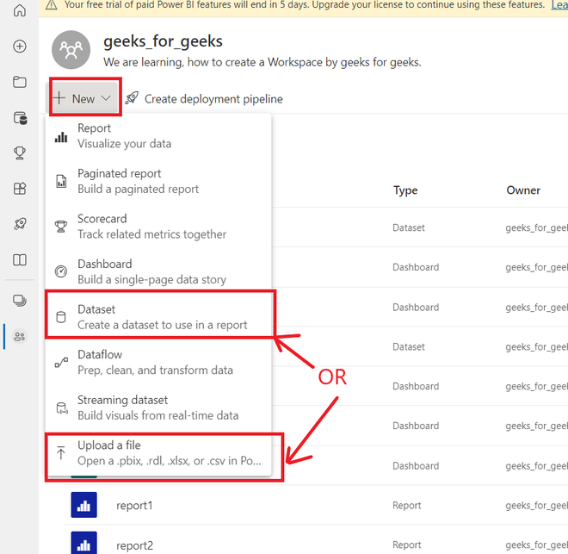Viewport: 568px width, 554px height.
Task: Sort by the Type column header
Action: [405, 190]
